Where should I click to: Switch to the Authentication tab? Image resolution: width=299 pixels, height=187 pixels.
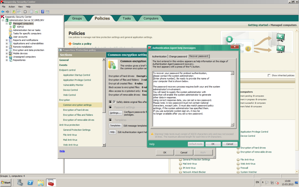(159, 56)
